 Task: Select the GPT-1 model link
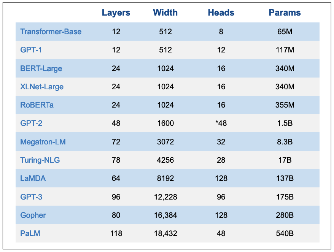30,50
